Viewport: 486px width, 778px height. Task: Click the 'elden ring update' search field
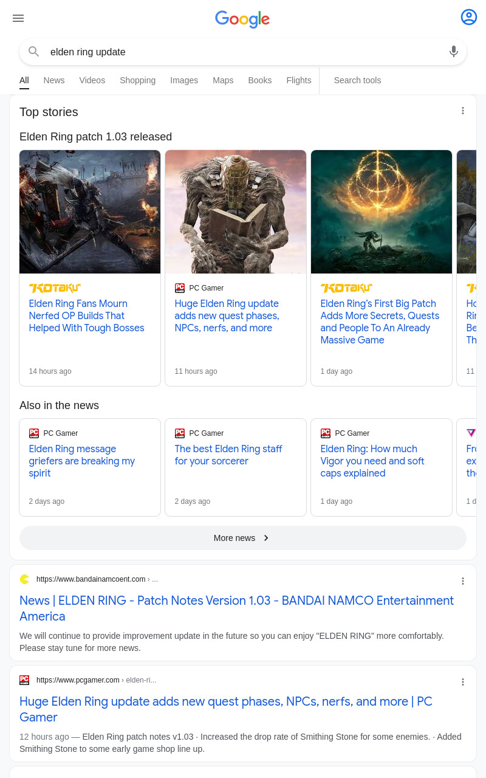[x=243, y=52]
